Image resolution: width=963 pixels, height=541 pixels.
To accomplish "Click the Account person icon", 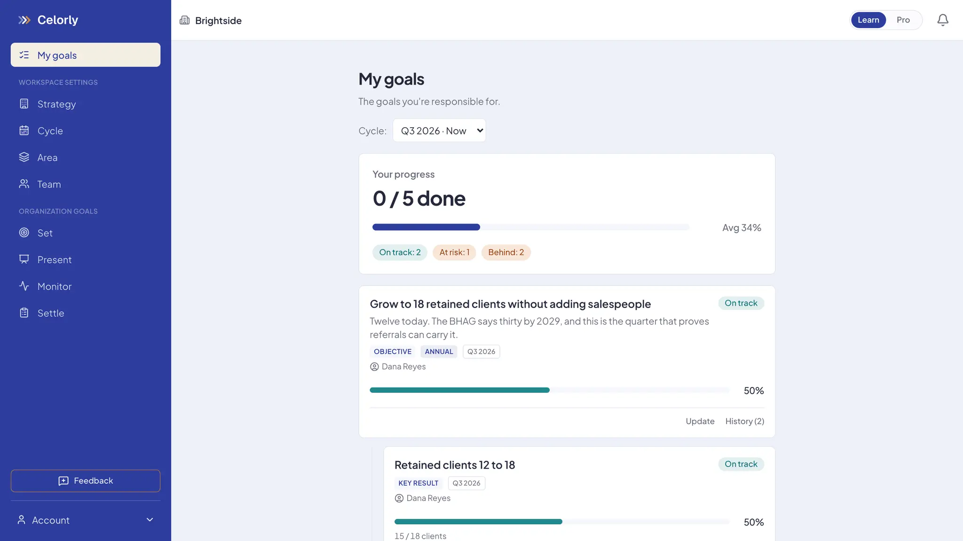I will (x=21, y=520).
